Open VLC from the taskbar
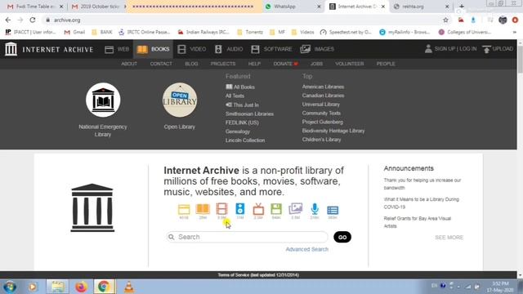This screenshot has width=523, height=294. [129, 287]
